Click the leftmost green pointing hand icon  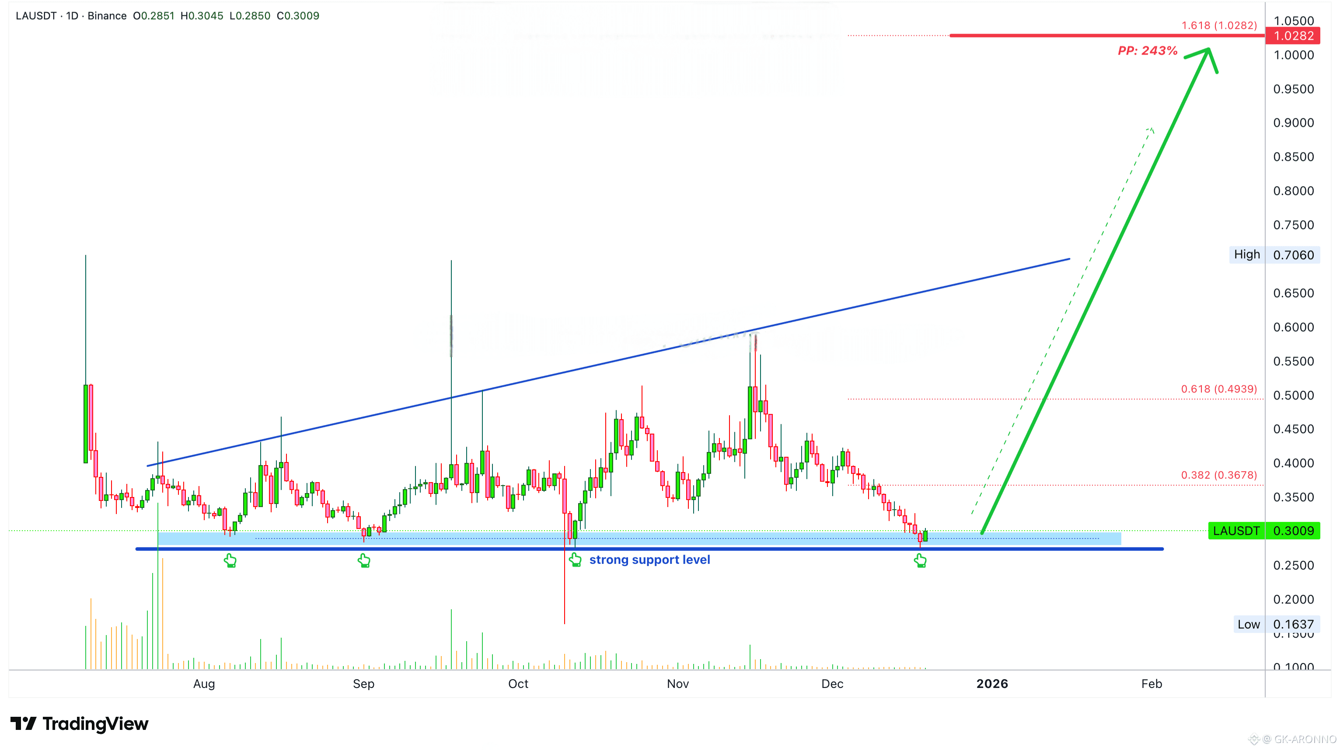coord(230,560)
